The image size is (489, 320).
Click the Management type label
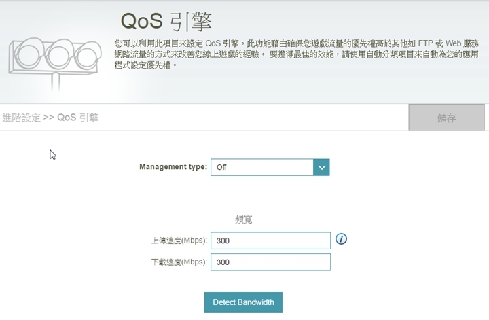click(173, 167)
